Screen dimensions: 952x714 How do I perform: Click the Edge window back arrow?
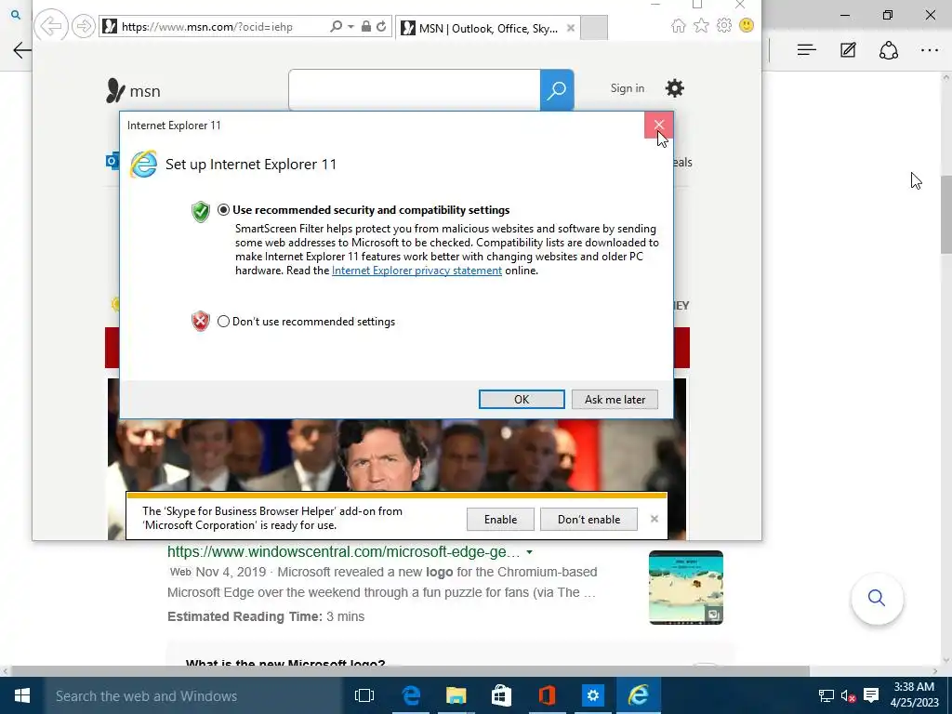[21, 50]
